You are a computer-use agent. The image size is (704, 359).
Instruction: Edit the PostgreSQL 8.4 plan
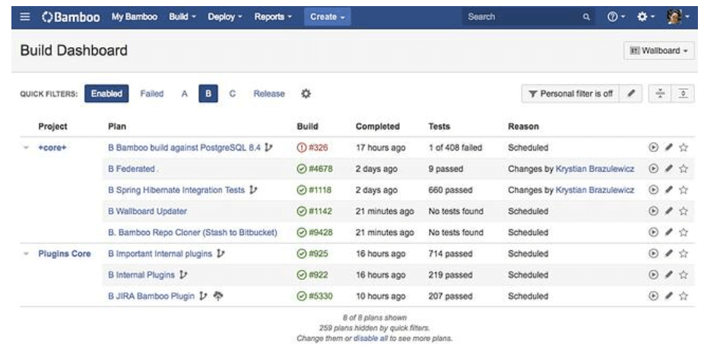(668, 147)
